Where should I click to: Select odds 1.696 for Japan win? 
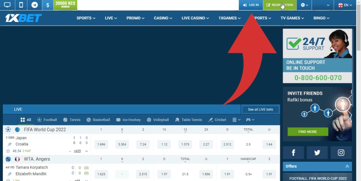pos(101,144)
